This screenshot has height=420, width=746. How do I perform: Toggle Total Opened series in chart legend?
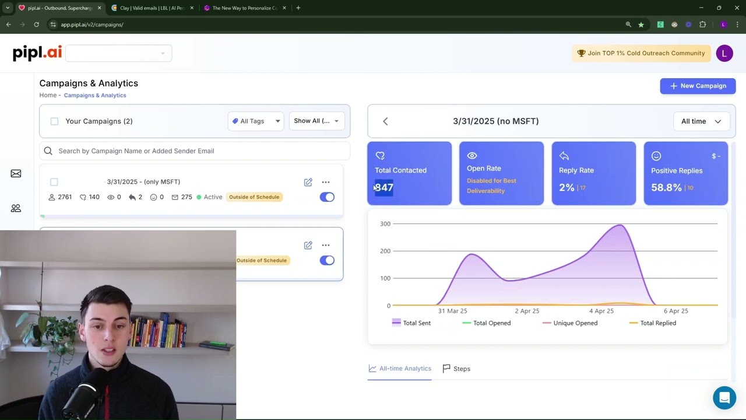486,323
